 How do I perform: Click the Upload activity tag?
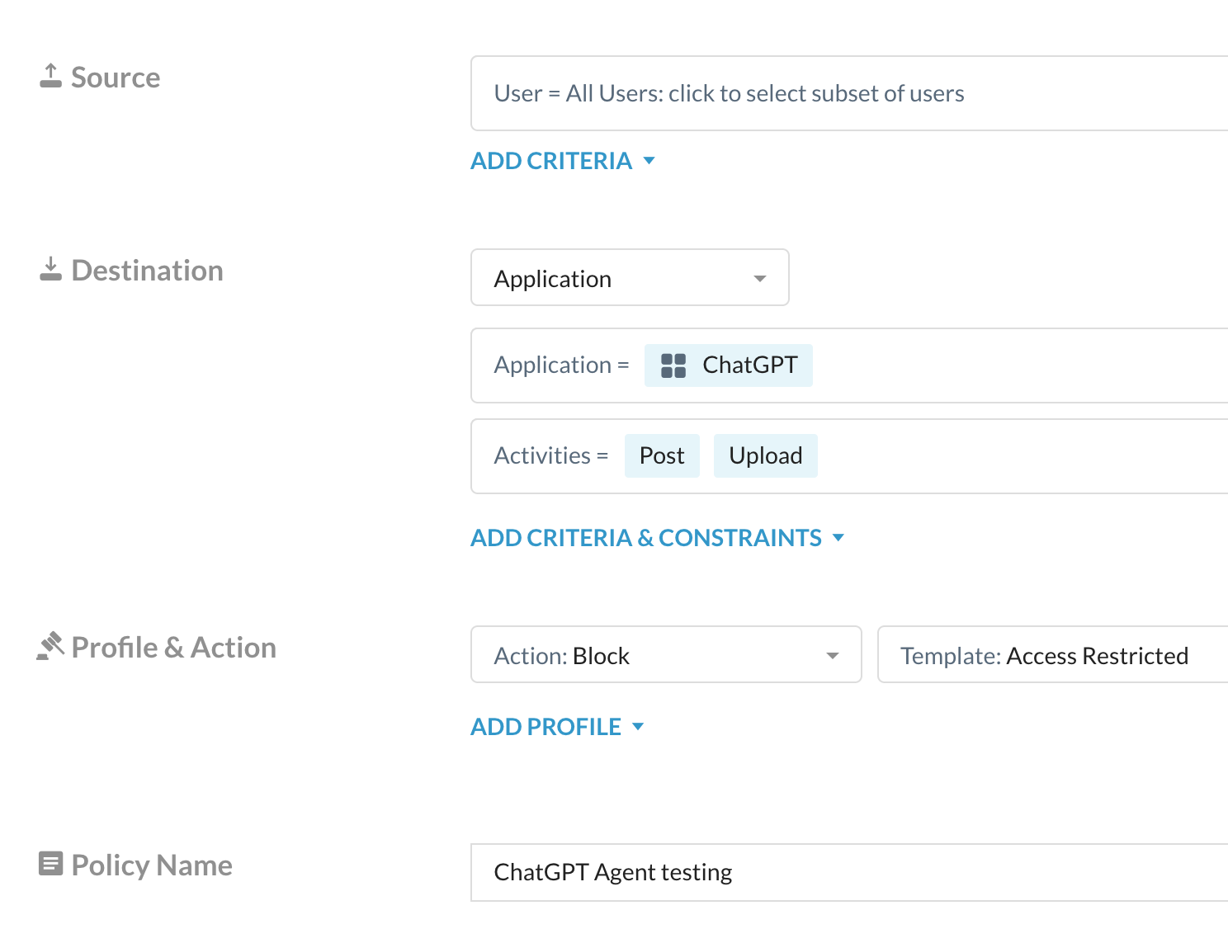pyautogui.click(x=765, y=455)
